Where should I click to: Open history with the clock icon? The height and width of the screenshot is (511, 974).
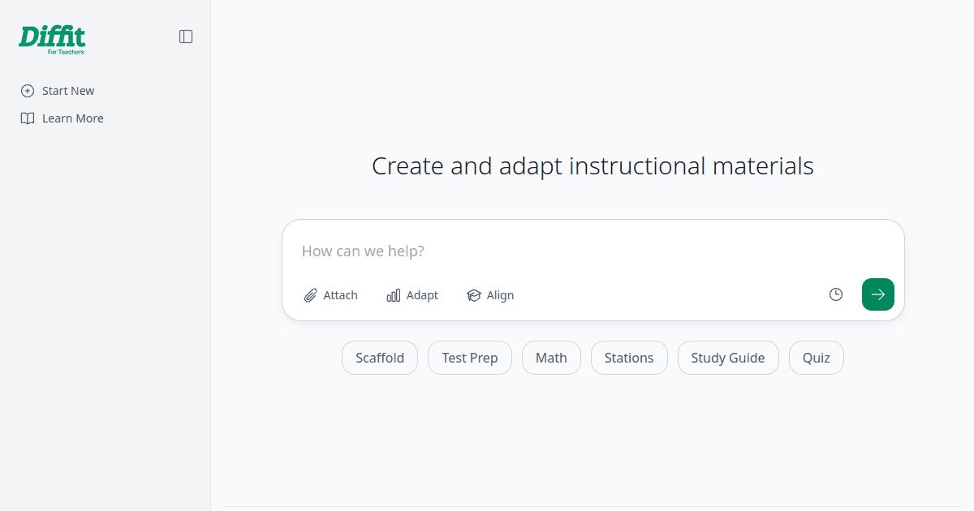pyautogui.click(x=836, y=294)
